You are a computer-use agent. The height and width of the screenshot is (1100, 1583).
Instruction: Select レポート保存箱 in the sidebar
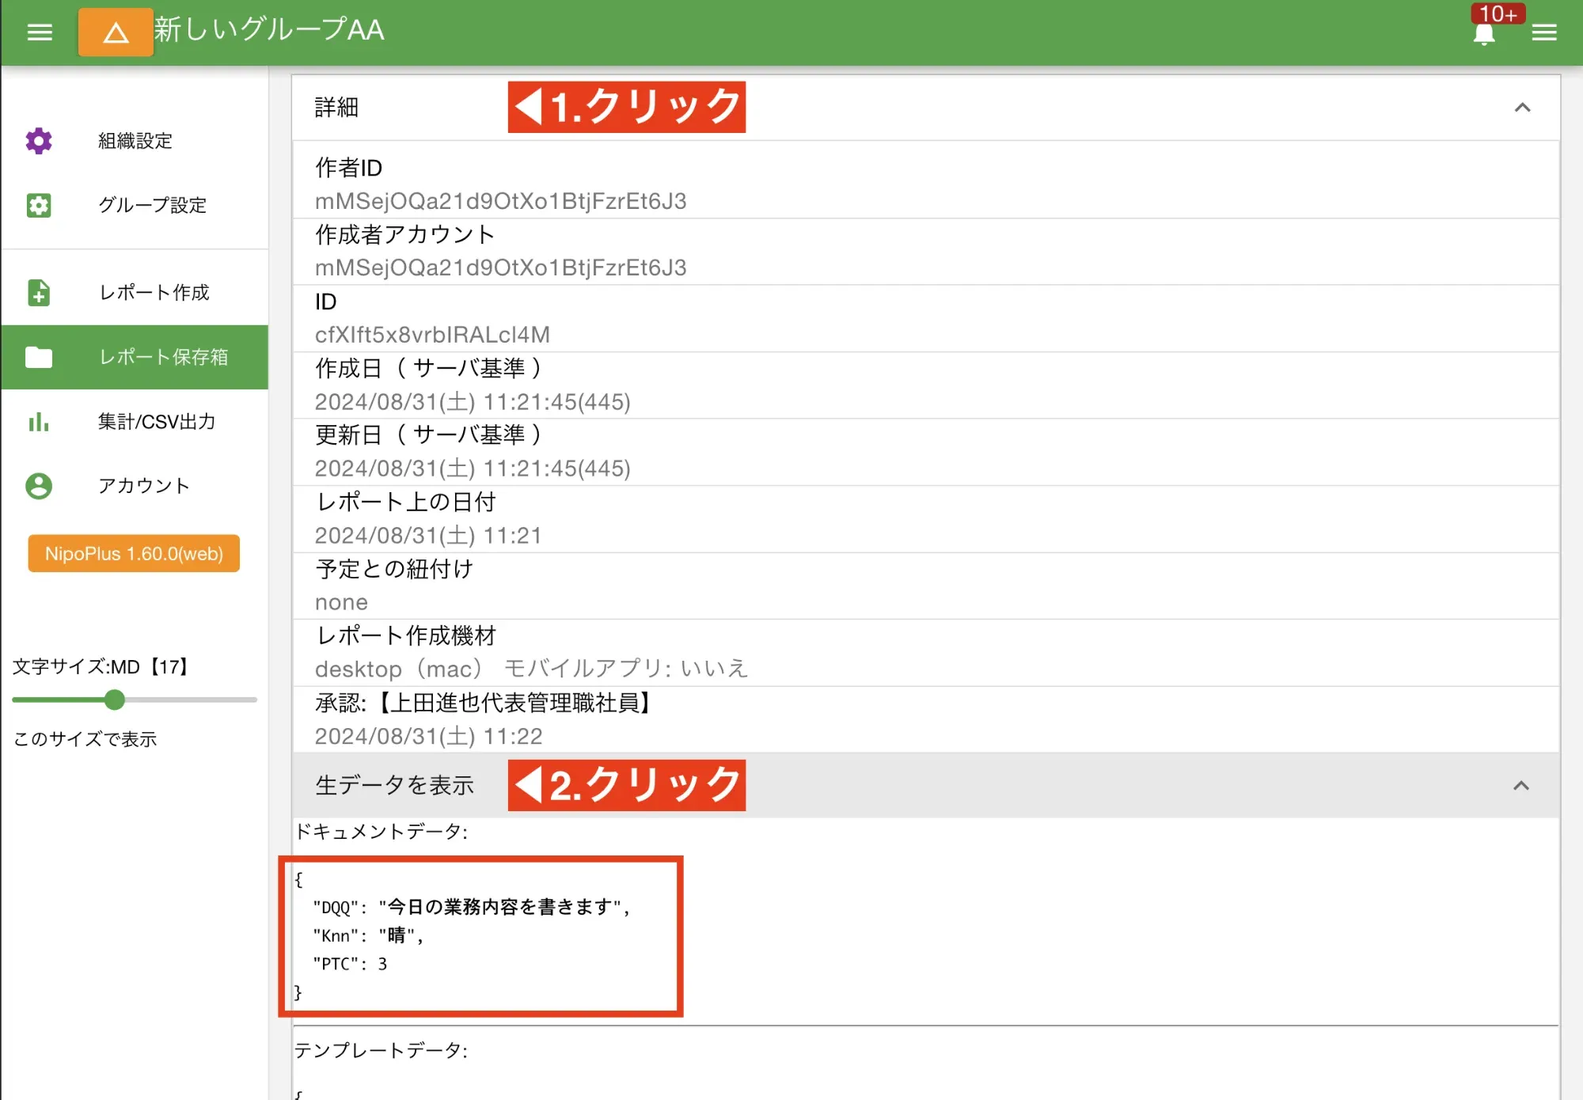[163, 358]
